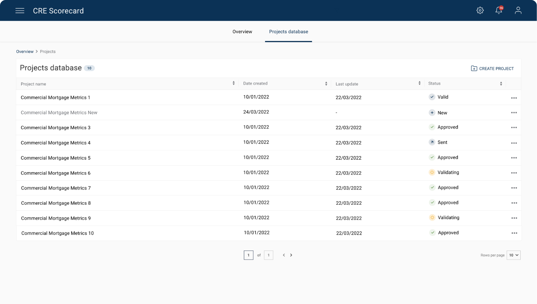Select Commercial Mortgage Metrics 8 name
This screenshot has width=537, height=304.
click(56, 203)
